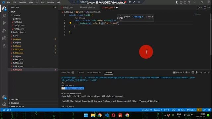The image size is (212, 119).
Task: Click the Debug code lens link
Action: (x=82, y=18)
